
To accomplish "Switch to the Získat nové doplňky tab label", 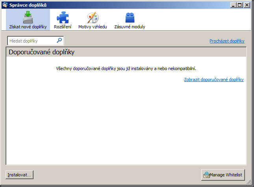I will (x=28, y=27).
